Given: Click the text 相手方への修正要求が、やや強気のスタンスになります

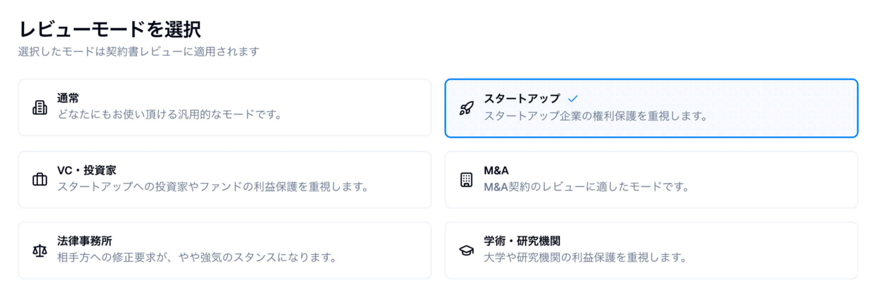Looking at the screenshot, I should point(197,257).
